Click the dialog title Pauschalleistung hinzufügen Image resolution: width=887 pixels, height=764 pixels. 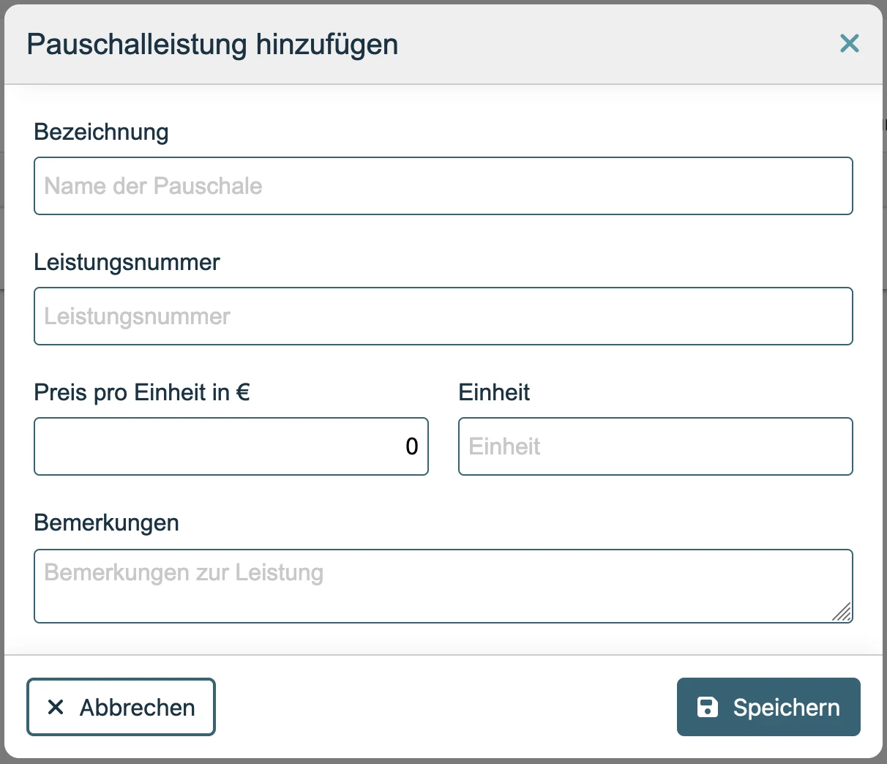pos(212,44)
